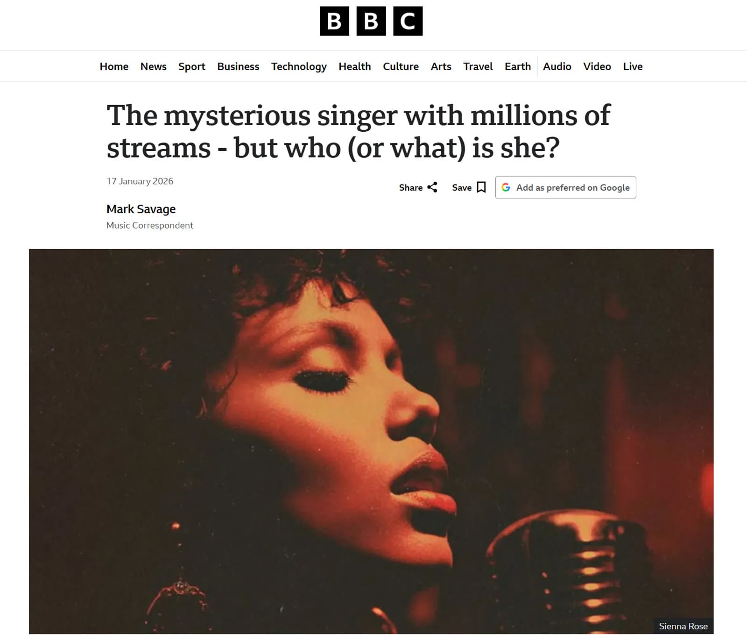This screenshot has width=747, height=642.
Task: Open the Arts section
Action: [440, 66]
